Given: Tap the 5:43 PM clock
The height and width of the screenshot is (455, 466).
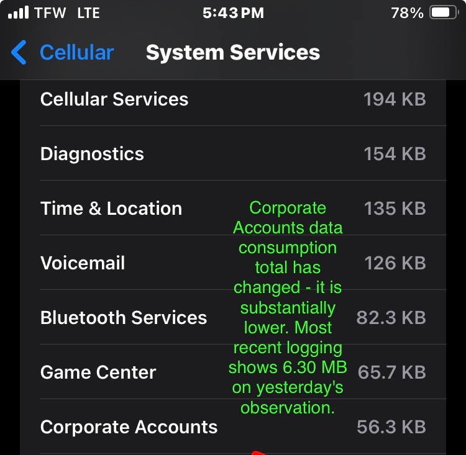Looking at the screenshot, I should click(233, 12).
